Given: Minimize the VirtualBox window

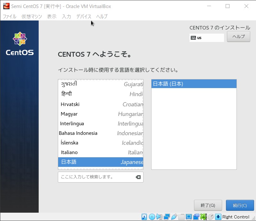Looking at the screenshot, I should click(x=209, y=6).
